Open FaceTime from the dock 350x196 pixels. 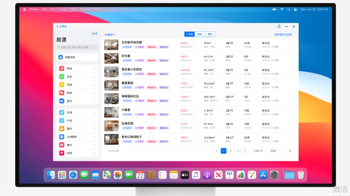pyautogui.click(x=129, y=175)
